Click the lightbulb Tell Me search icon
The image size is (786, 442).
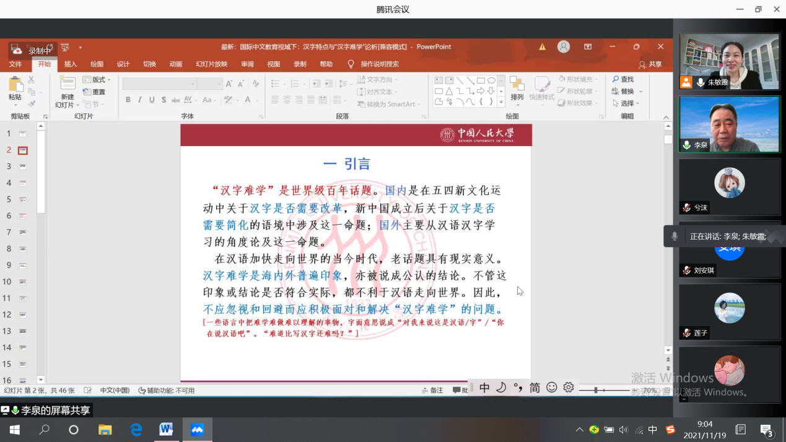point(351,64)
